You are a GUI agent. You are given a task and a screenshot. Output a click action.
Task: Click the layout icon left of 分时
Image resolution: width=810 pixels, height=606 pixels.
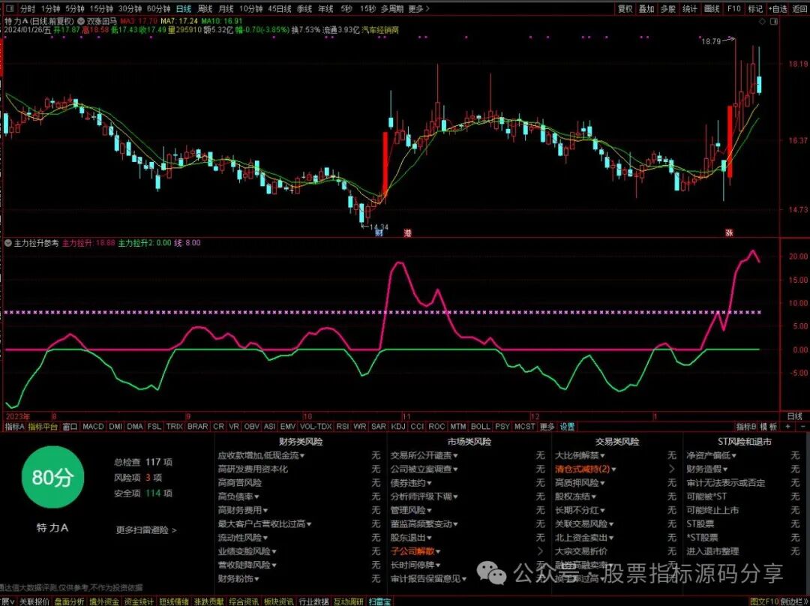pyautogui.click(x=11, y=9)
